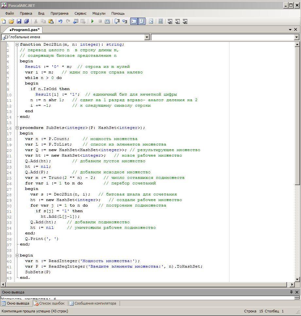Viewport: 301px width, 316px height.
Task: Open the Глобальные имена dropdown
Action: coord(147,37)
